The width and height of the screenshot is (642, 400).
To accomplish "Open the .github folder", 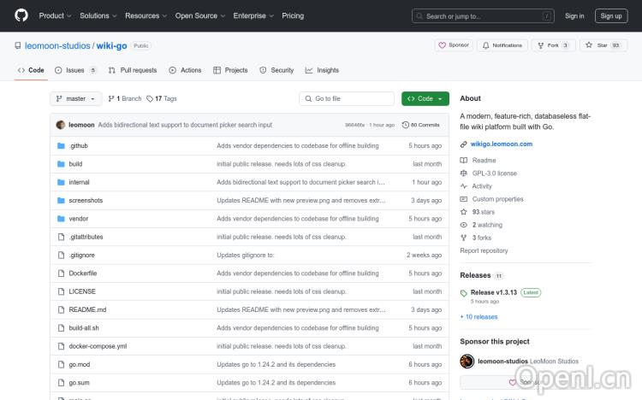I will click(x=79, y=146).
